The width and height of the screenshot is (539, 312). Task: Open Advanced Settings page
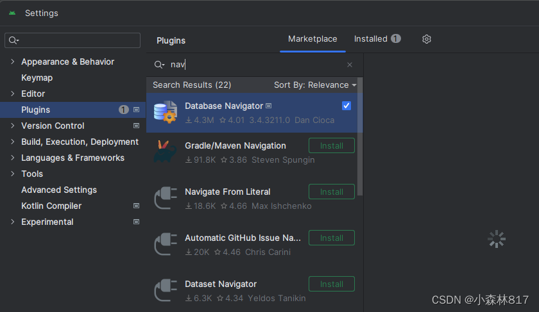coord(59,190)
